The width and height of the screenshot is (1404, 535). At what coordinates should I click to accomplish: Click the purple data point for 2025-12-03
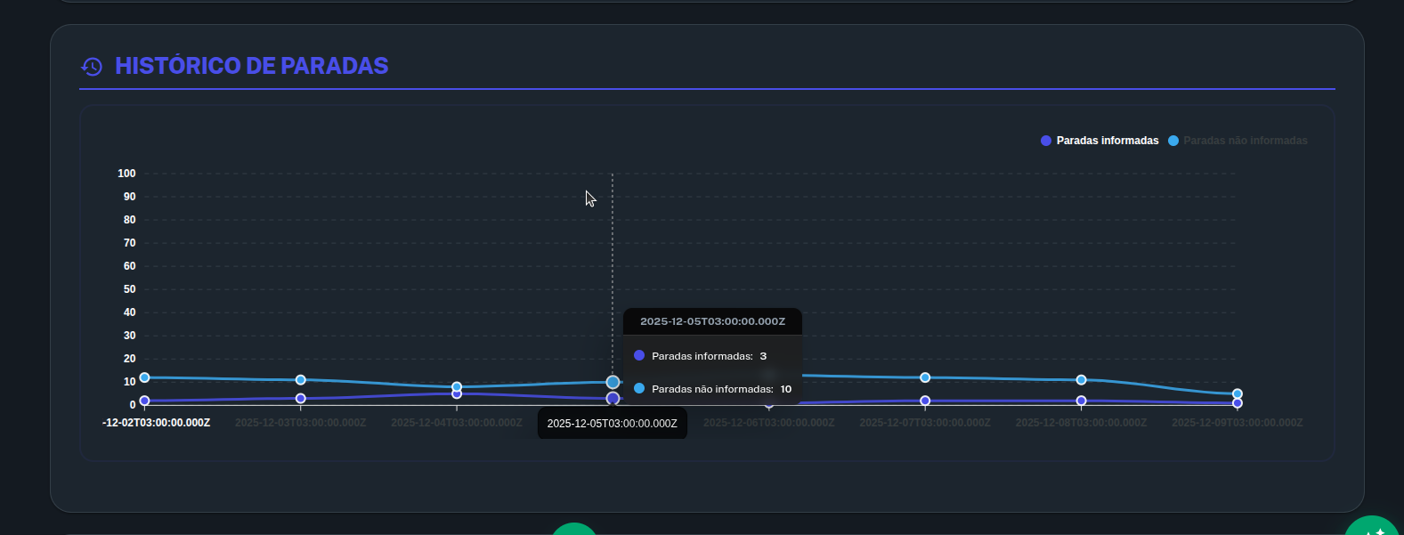[x=301, y=399]
